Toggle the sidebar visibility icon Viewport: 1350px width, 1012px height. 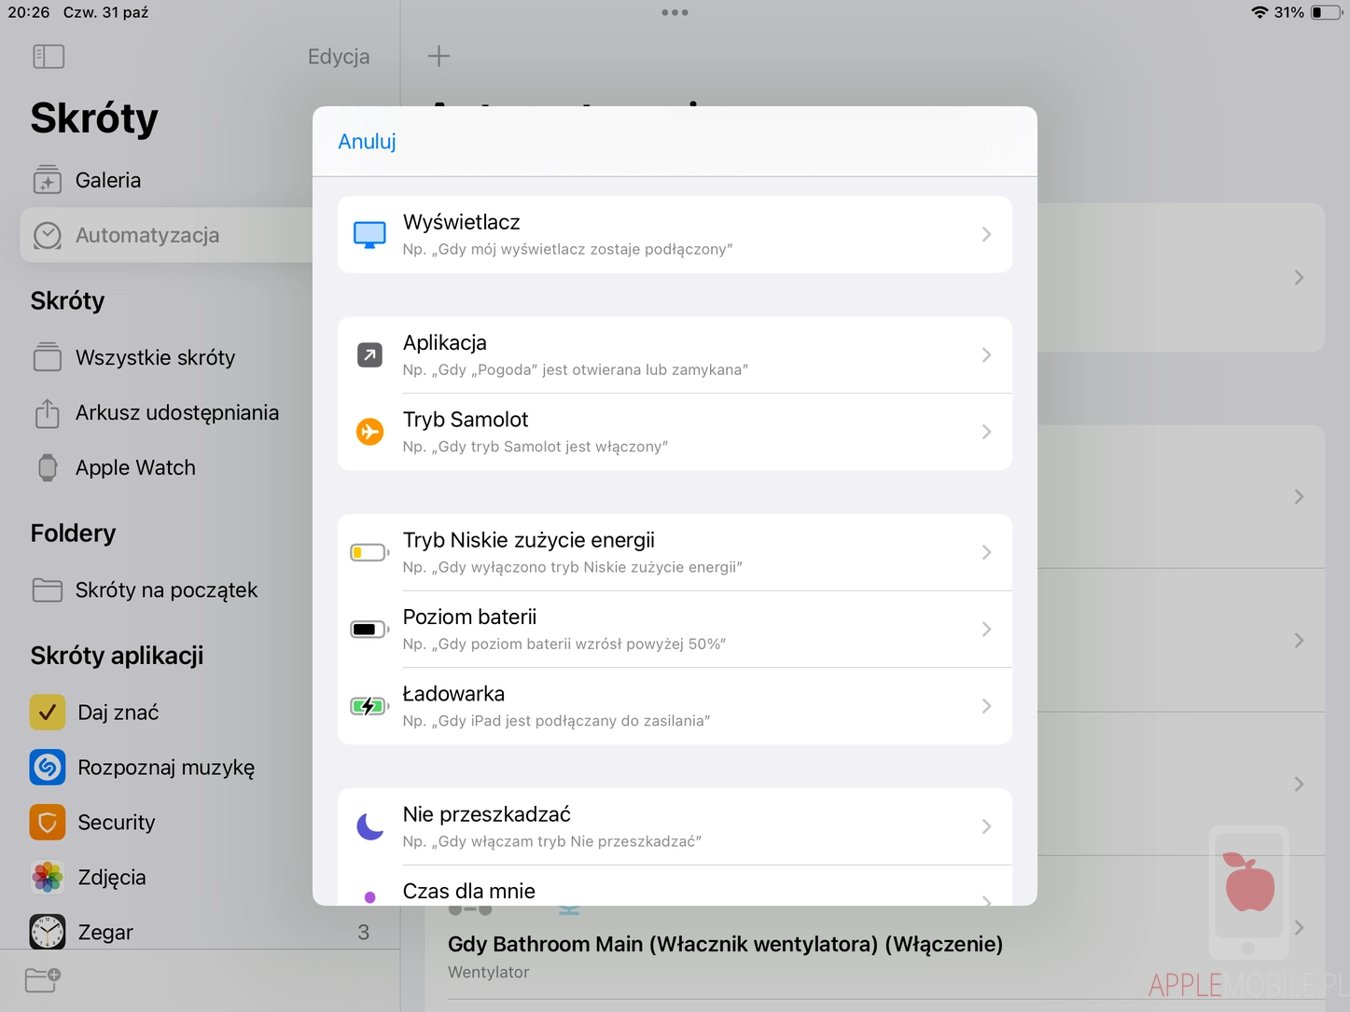pyautogui.click(x=49, y=57)
